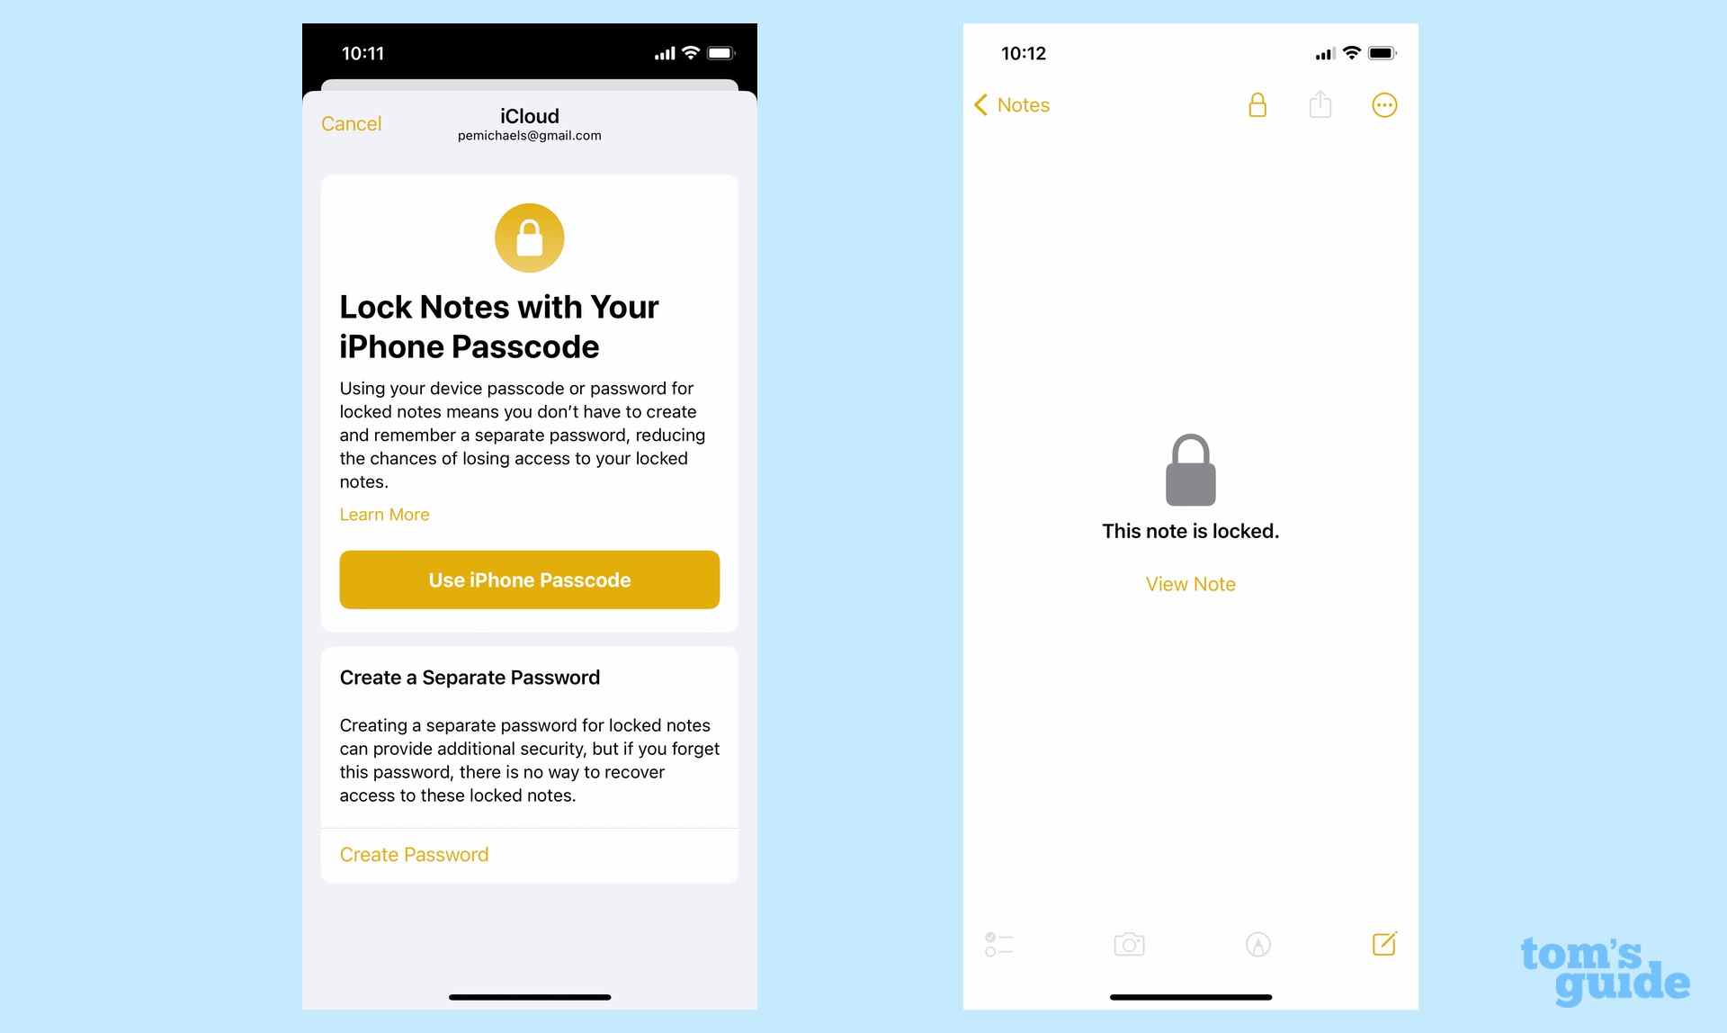Tap Cancel on iCloud lock screen

pos(350,123)
